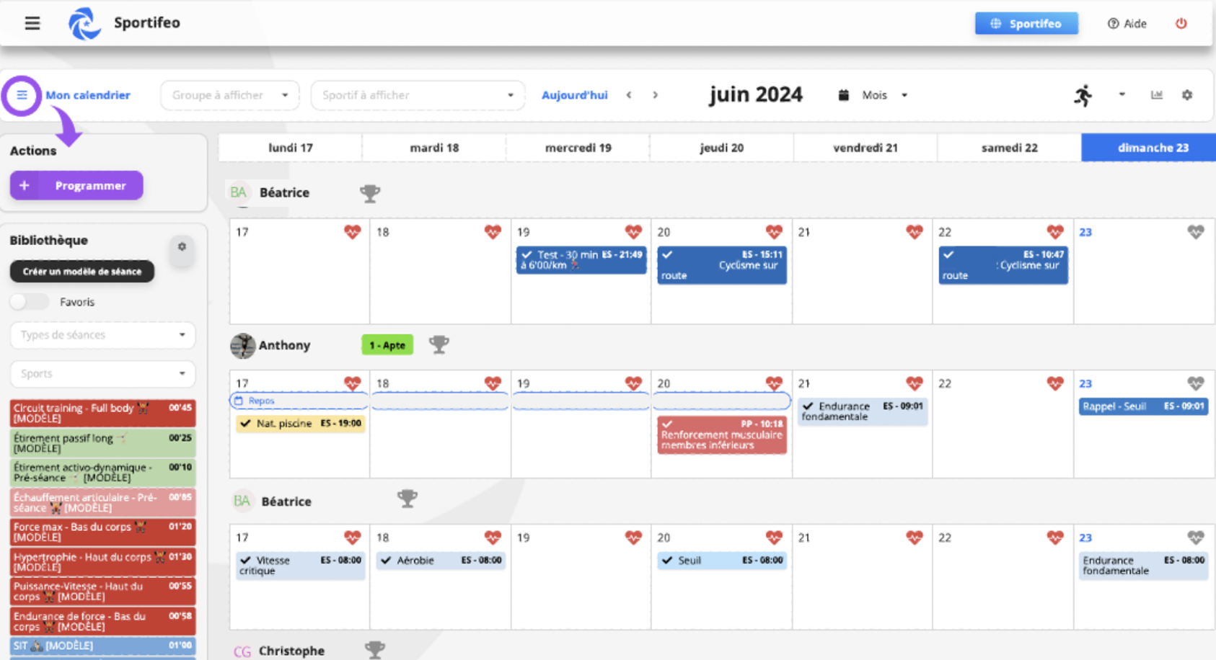
Task: Expand the Groupe à afficher dropdown
Action: (229, 95)
